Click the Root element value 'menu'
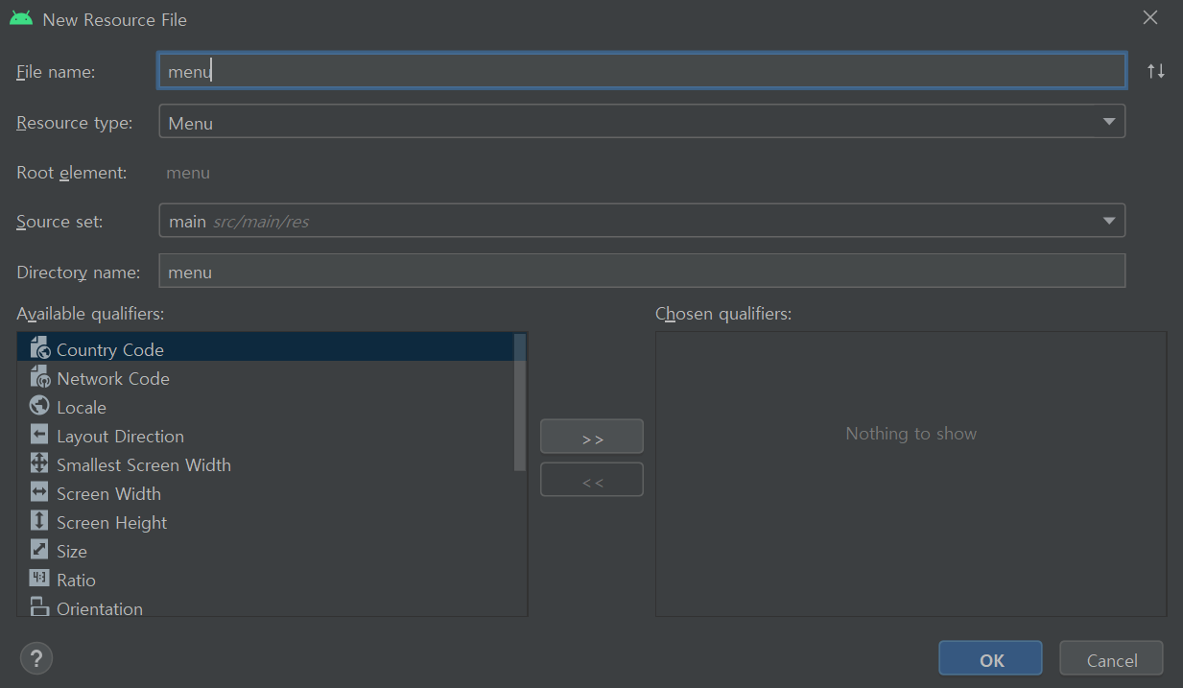 click(188, 174)
